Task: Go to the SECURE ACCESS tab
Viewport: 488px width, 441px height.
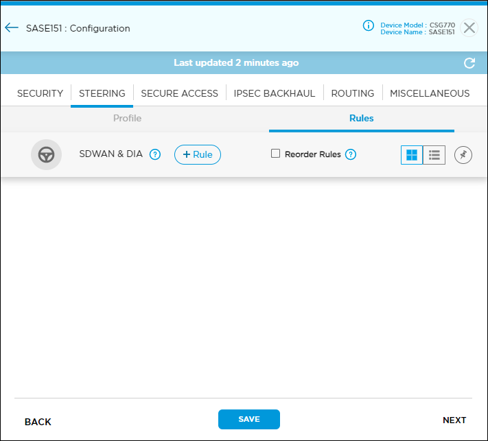Action: coord(179,93)
